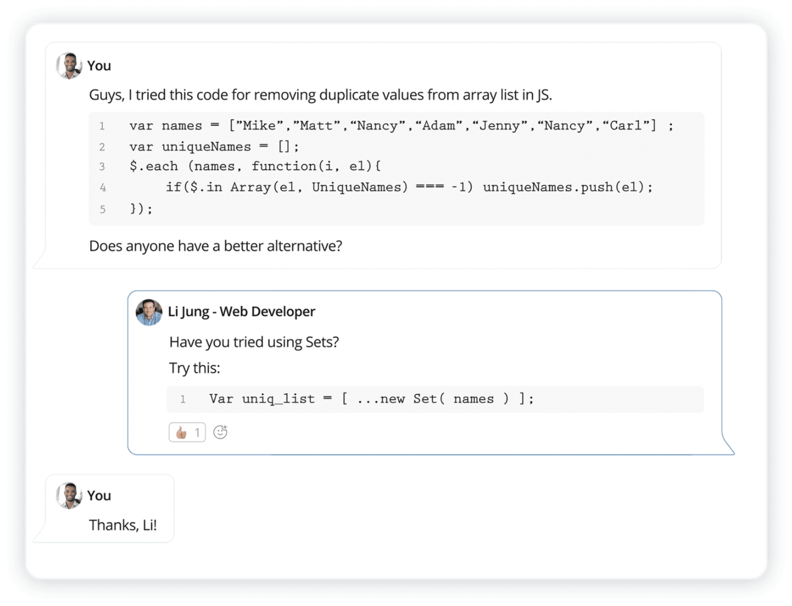This screenshot has height=606, width=792.
Task: Open "Li Jung - Web Developer" sender name
Action: pyautogui.click(x=241, y=311)
